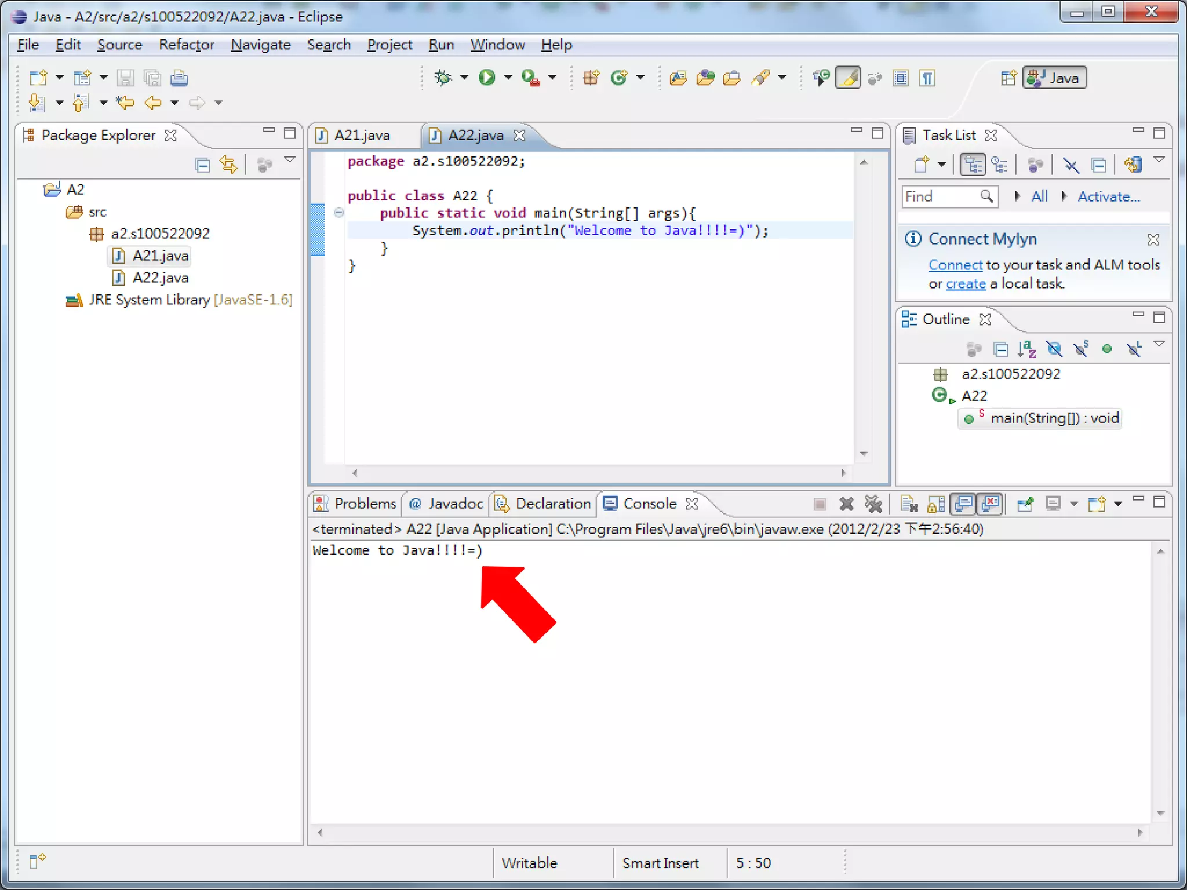Click the create local task link
Screen dimensions: 1187x890
coord(965,284)
